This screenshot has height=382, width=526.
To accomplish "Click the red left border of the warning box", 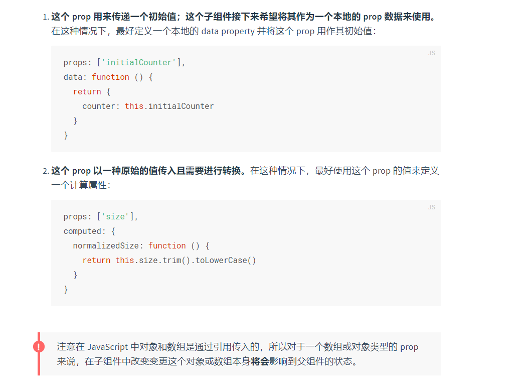I will point(39,366).
